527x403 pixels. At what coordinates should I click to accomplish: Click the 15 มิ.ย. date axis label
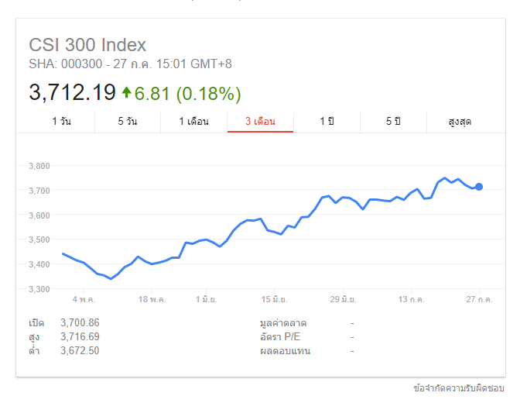point(274,299)
